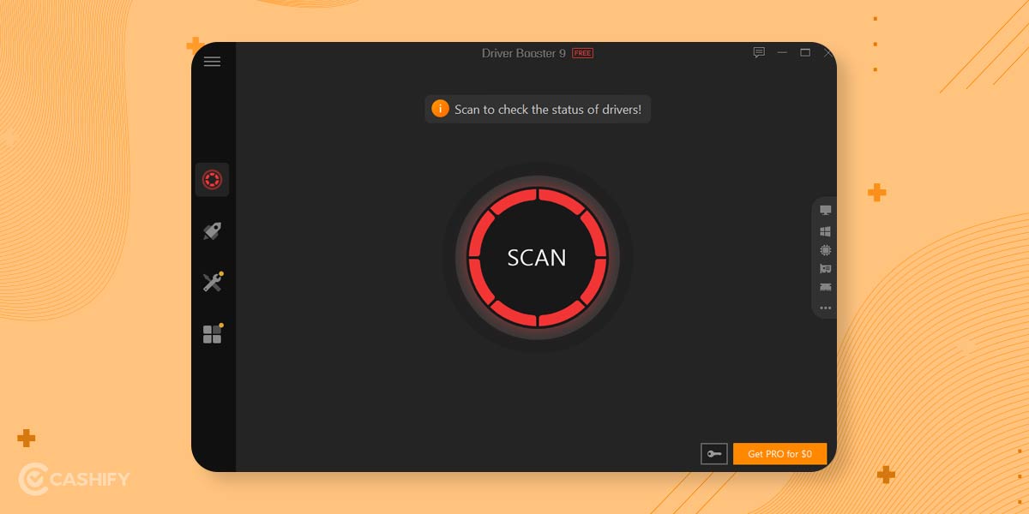This screenshot has height=514, width=1029.
Task: Click the Get PRO for $0 button
Action: click(780, 453)
